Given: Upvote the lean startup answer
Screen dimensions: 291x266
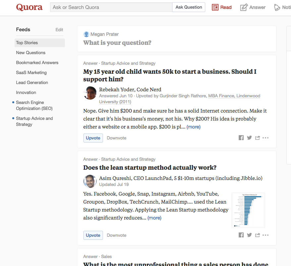Looking at the screenshot, I should [x=93, y=235].
